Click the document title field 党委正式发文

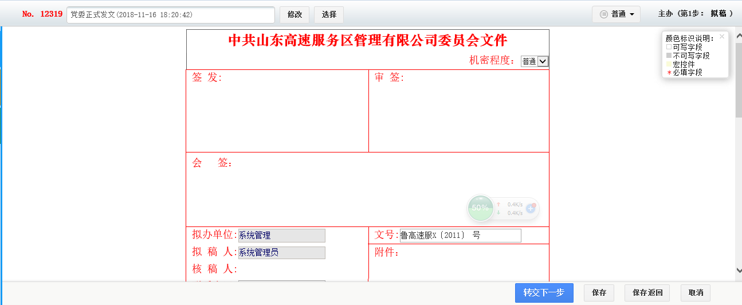click(171, 14)
